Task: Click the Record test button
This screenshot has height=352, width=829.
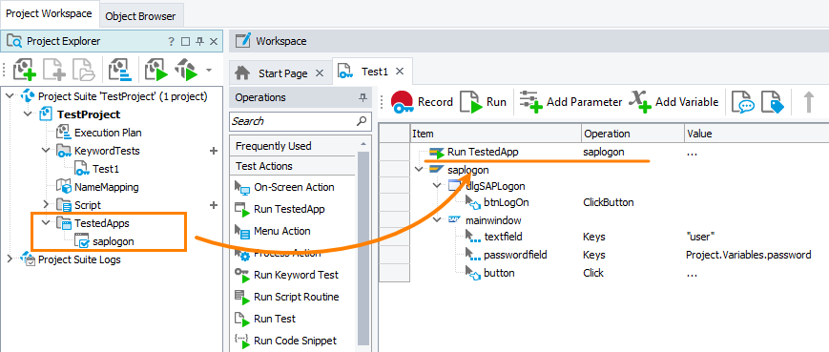Action: pyautogui.click(x=422, y=102)
